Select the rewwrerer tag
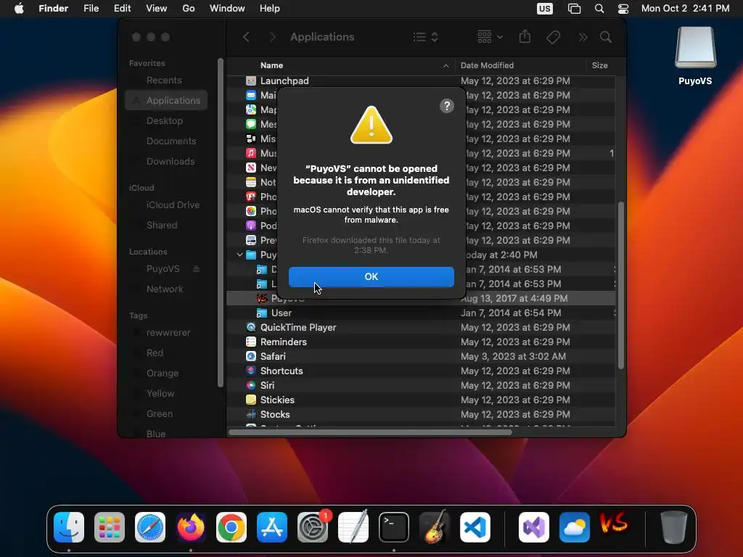Screen dimensions: 743x557 (x=168, y=332)
